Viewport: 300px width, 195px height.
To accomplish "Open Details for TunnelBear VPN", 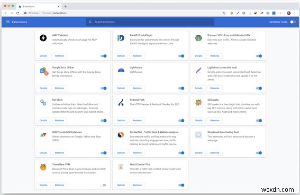I will point(43,185).
